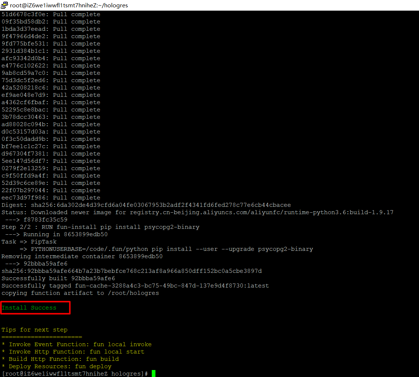Click the '9f47966d4de2: Pull complete' line
Viewport: 419px width, 377px height.
[51, 36]
